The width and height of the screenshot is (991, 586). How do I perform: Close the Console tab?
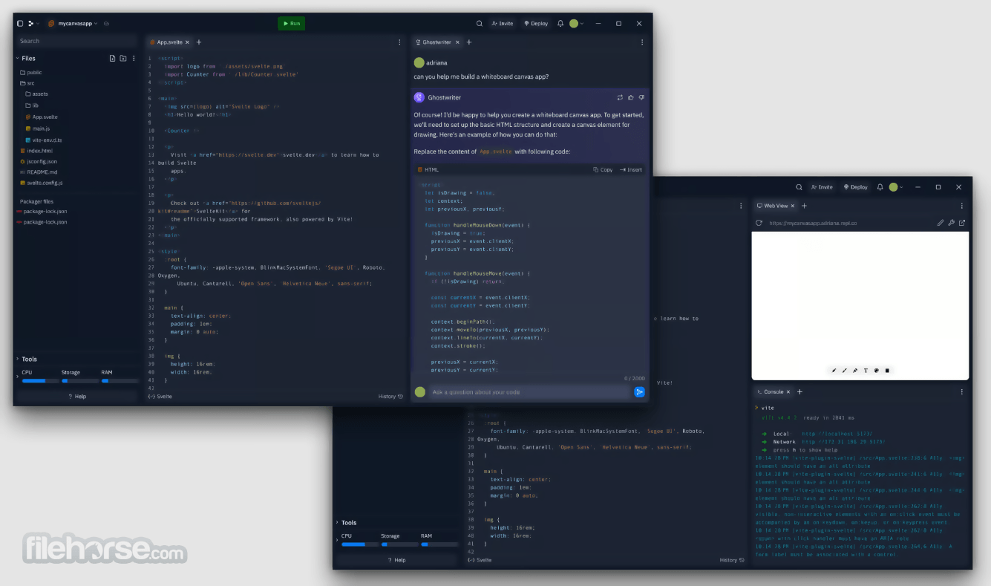click(789, 391)
